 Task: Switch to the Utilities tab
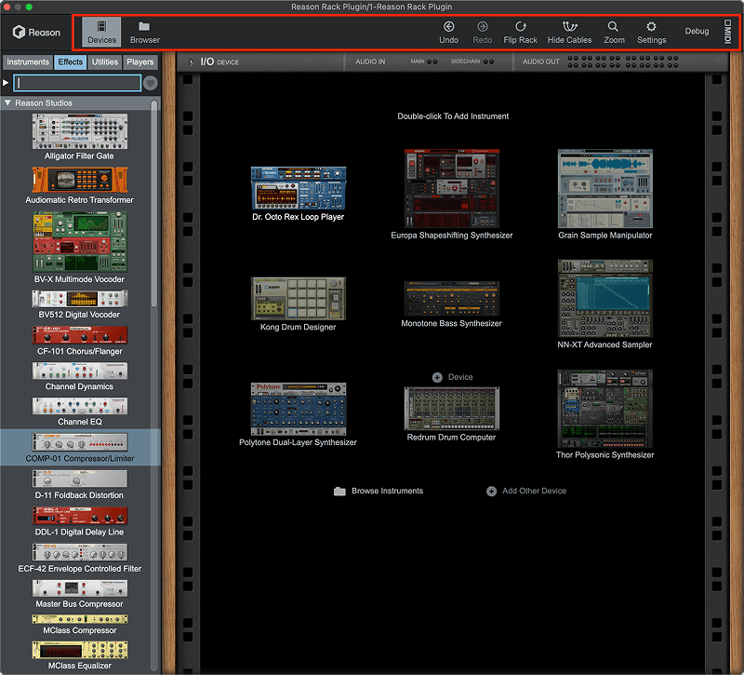pyautogui.click(x=105, y=62)
